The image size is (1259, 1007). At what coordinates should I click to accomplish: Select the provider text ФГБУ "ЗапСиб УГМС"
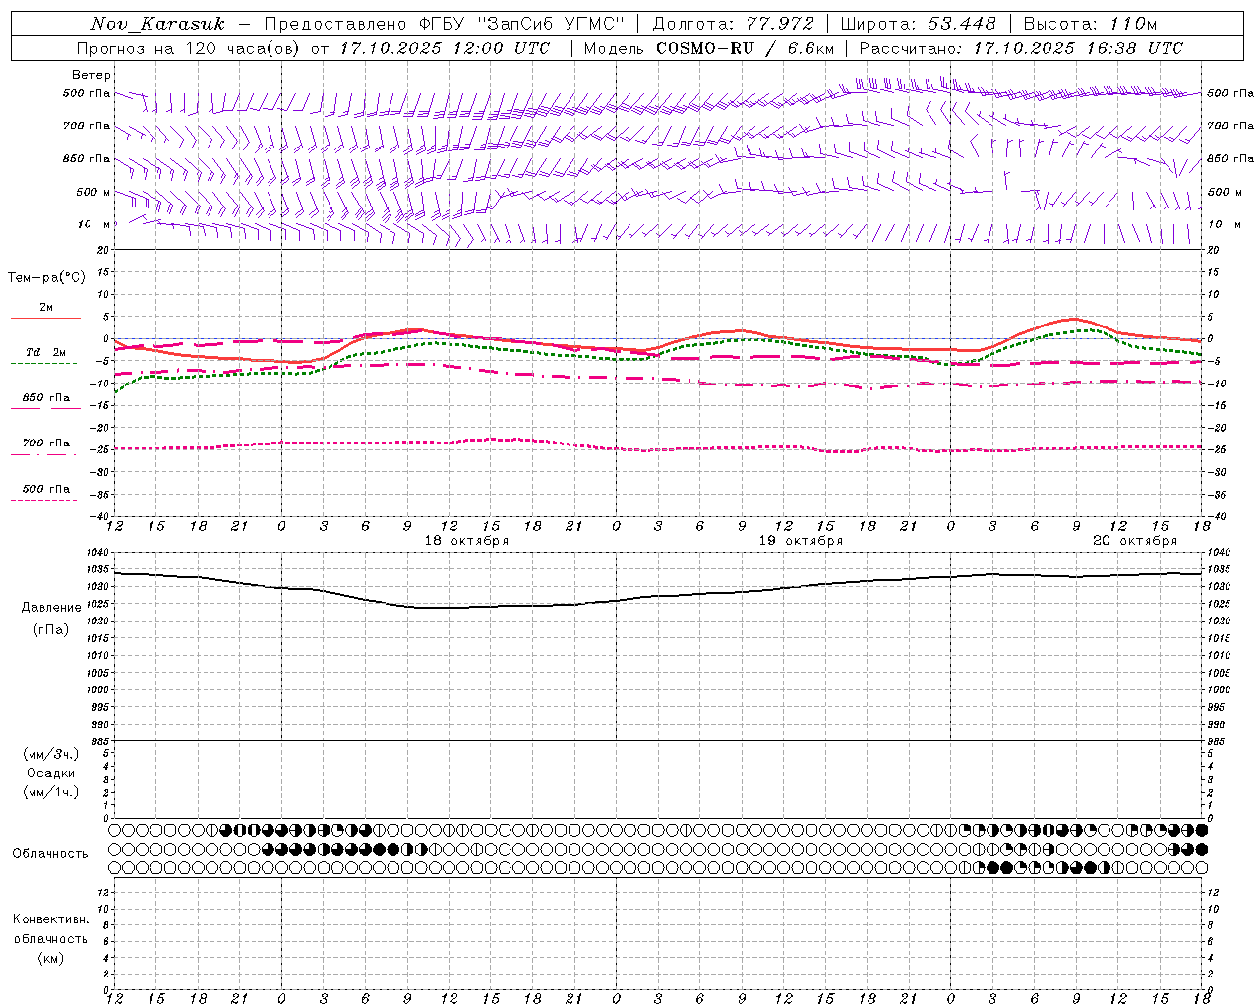(x=519, y=24)
